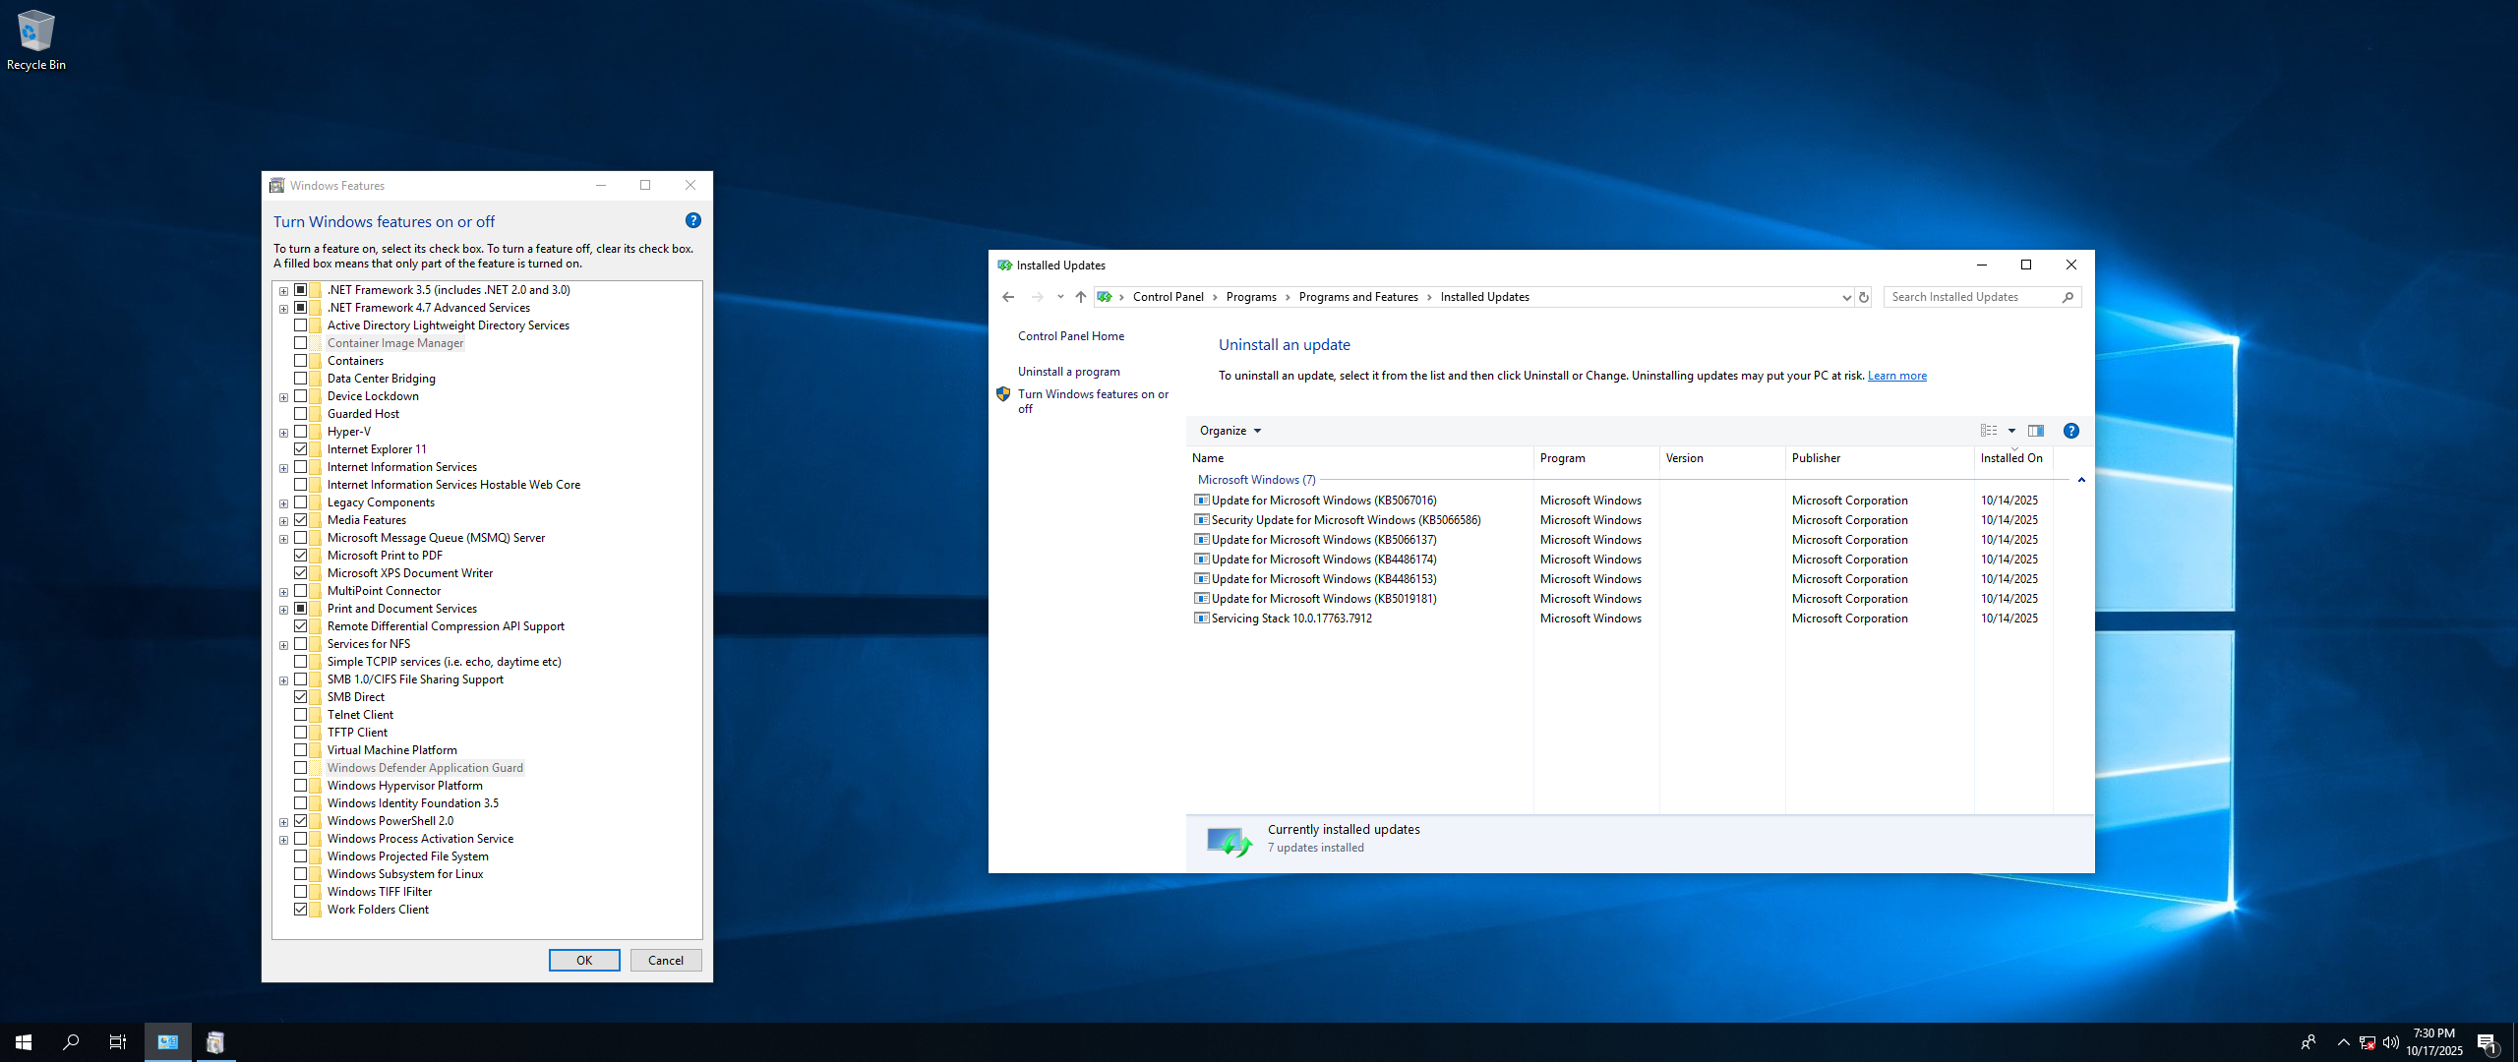2518x1062 pixels.
Task: Expand the Hyper-V tree node
Action: coord(283,433)
